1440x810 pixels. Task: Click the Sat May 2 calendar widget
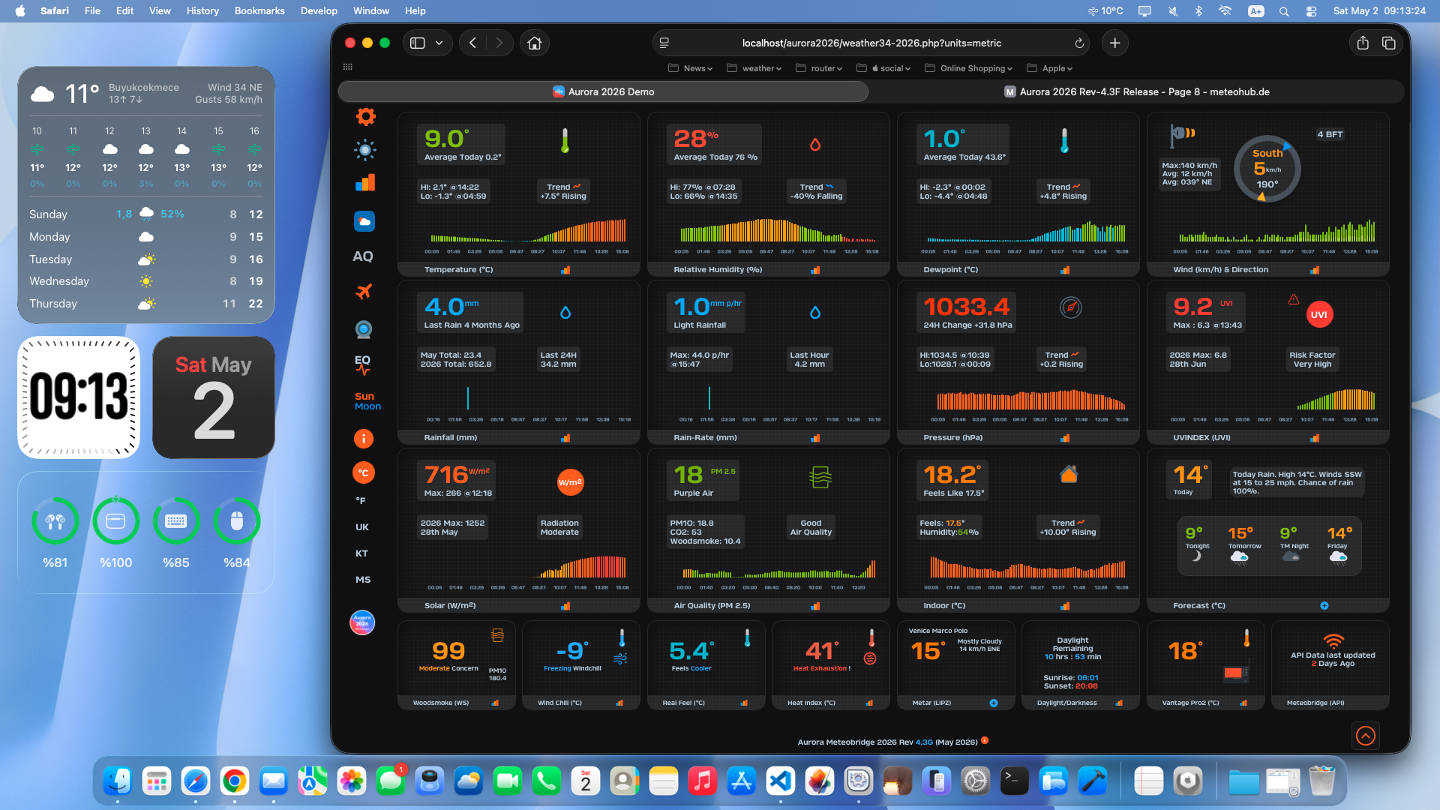(214, 397)
